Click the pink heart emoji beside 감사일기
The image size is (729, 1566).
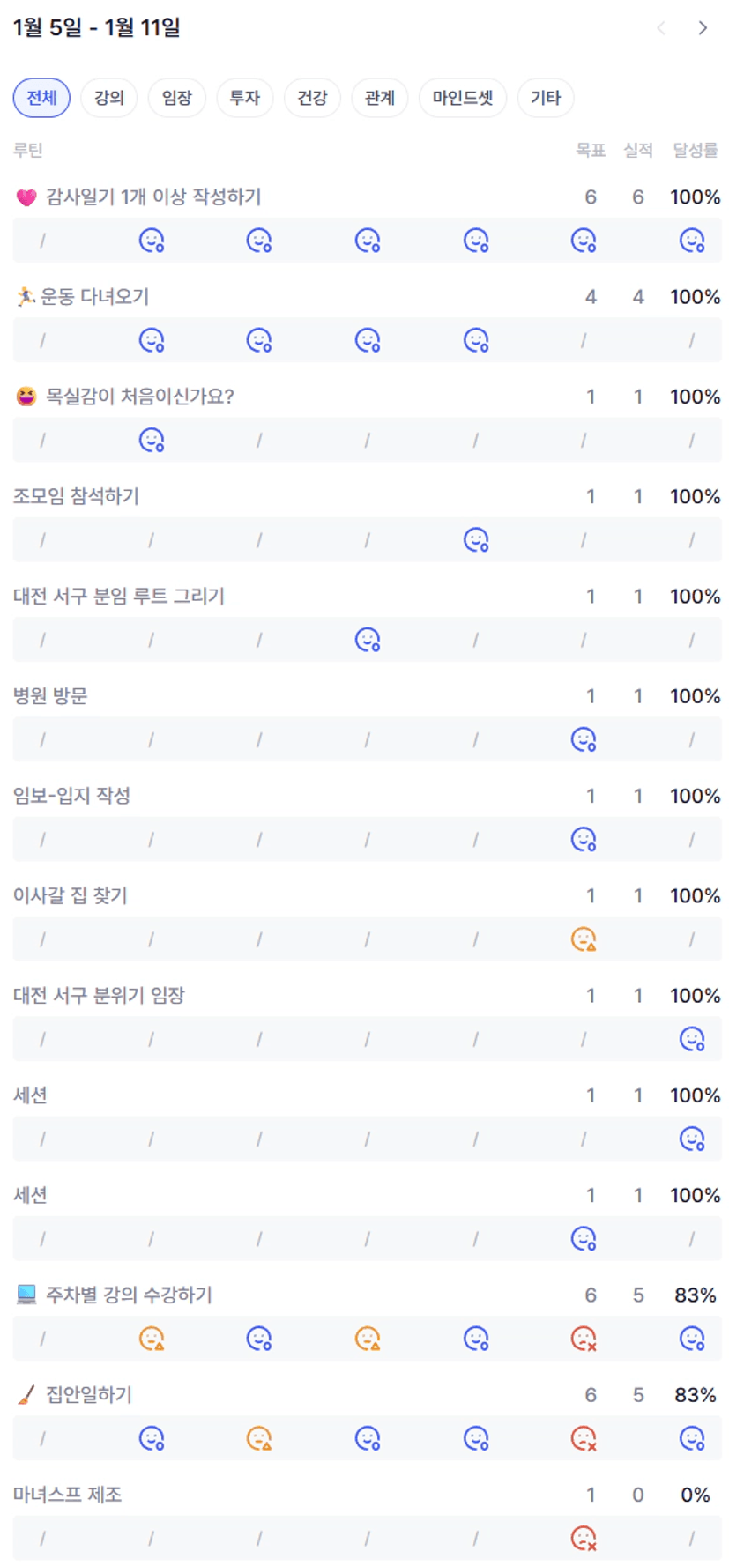[x=26, y=197]
